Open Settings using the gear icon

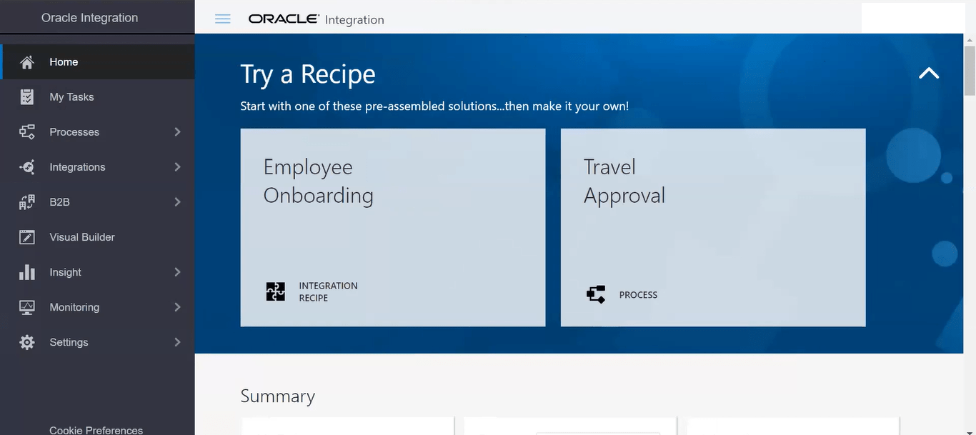[x=26, y=341]
